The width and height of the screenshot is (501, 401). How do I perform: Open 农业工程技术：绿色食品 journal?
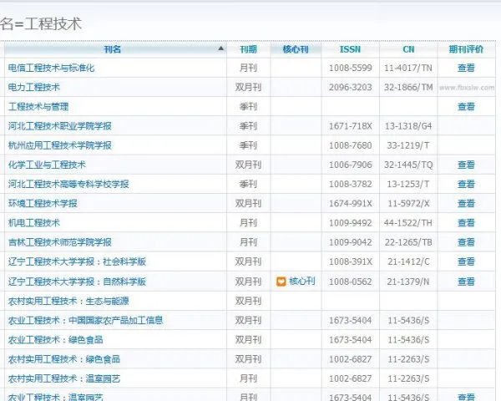(56, 340)
